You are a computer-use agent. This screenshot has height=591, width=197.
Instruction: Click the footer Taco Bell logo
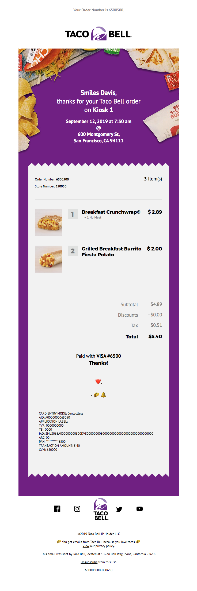[x=101, y=509]
